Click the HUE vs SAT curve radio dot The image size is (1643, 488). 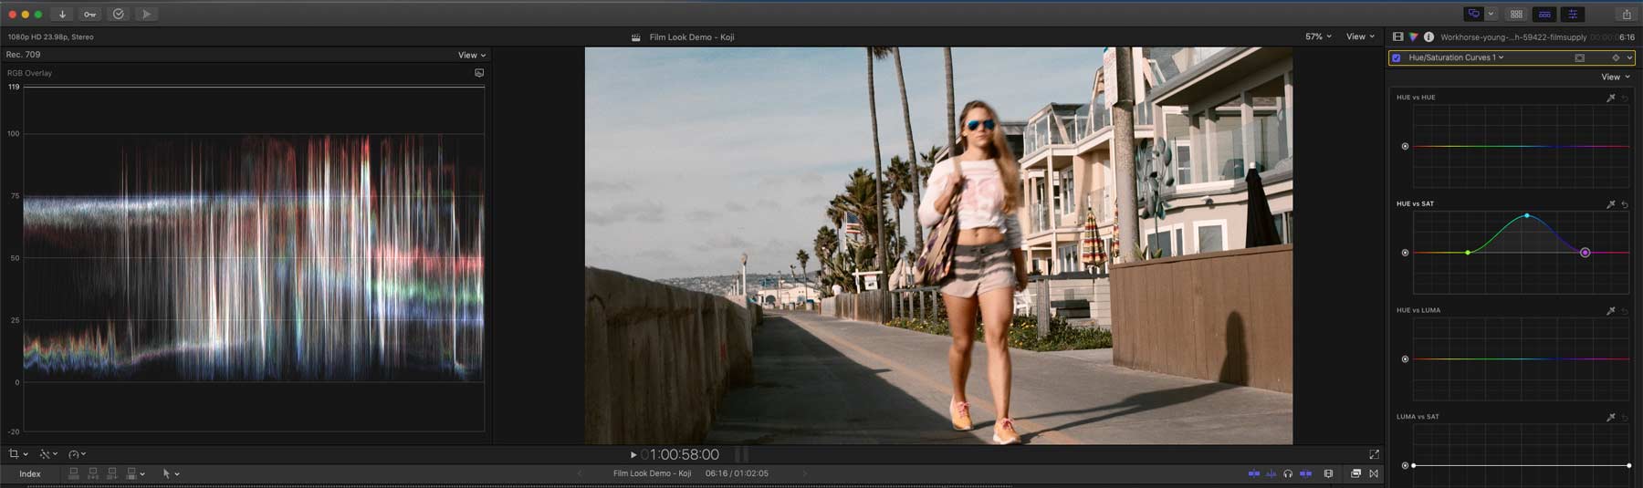1405,253
